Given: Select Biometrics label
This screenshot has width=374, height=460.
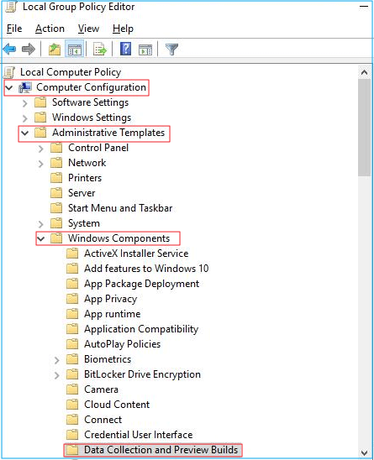Looking at the screenshot, I should [x=108, y=359].
